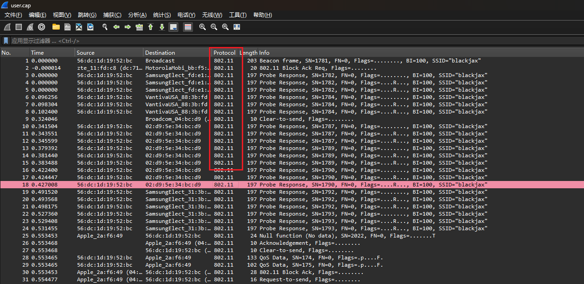Click Apple_2a:f6:49 source in packet 25
The image size is (584, 284).
point(100,236)
